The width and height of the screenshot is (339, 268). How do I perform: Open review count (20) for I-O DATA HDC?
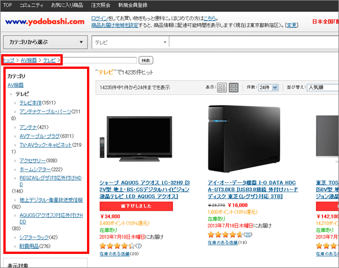click(x=248, y=235)
